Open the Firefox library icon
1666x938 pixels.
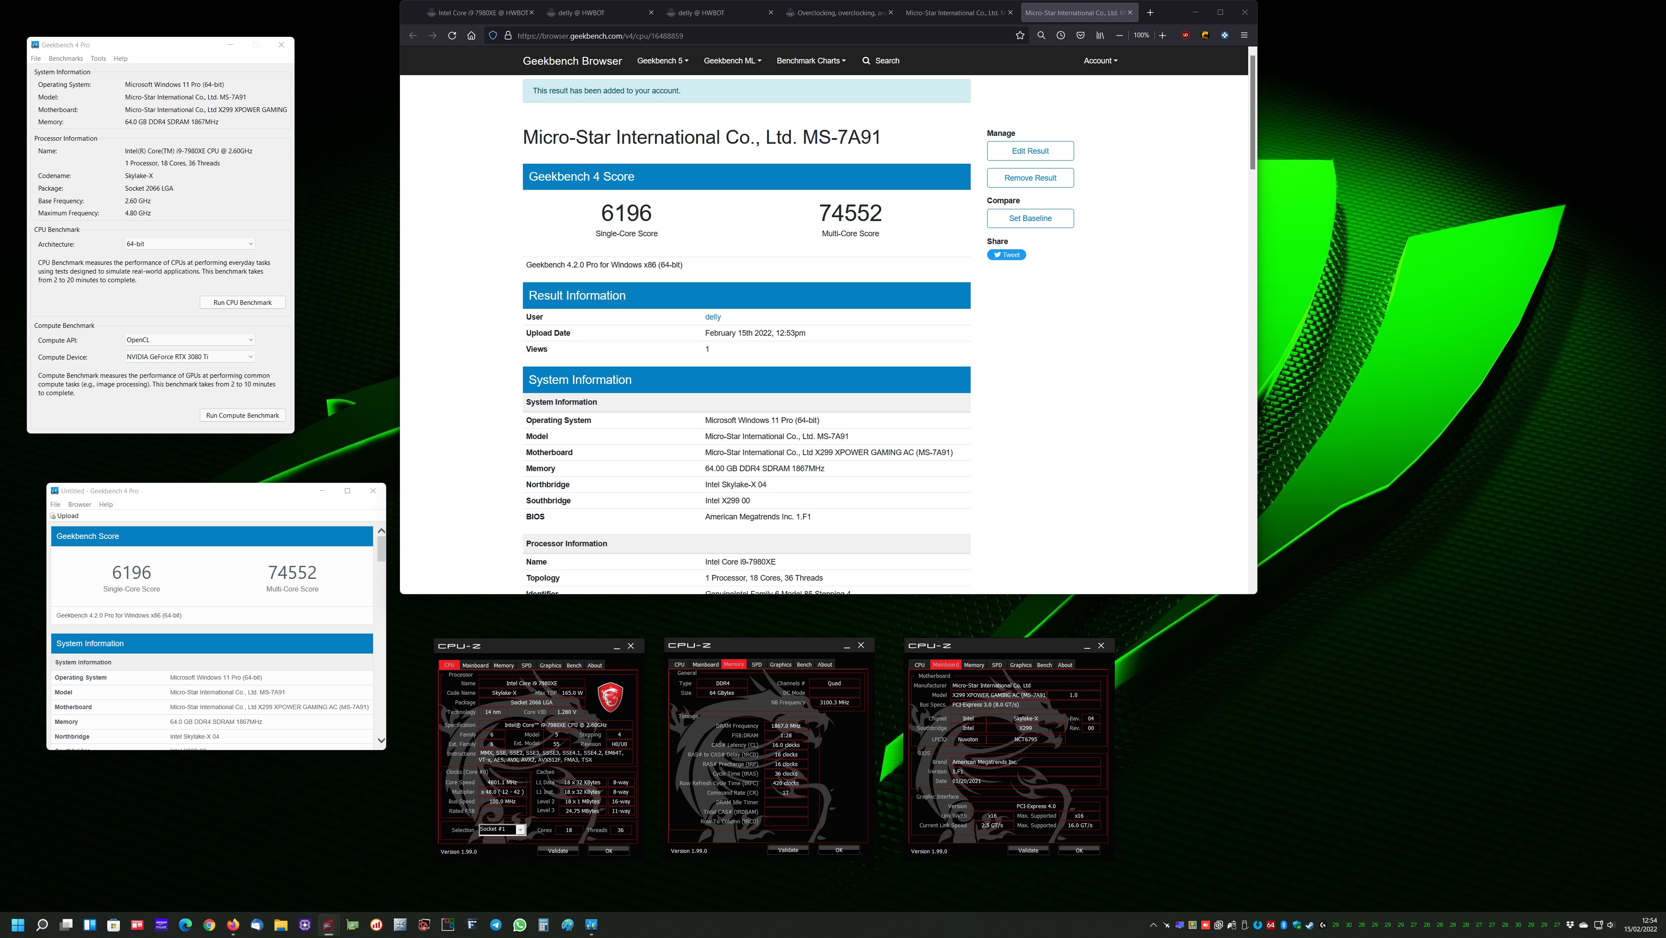[1100, 36]
